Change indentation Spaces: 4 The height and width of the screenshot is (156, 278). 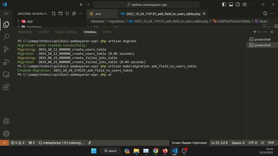pyautogui.click(x=238, y=143)
